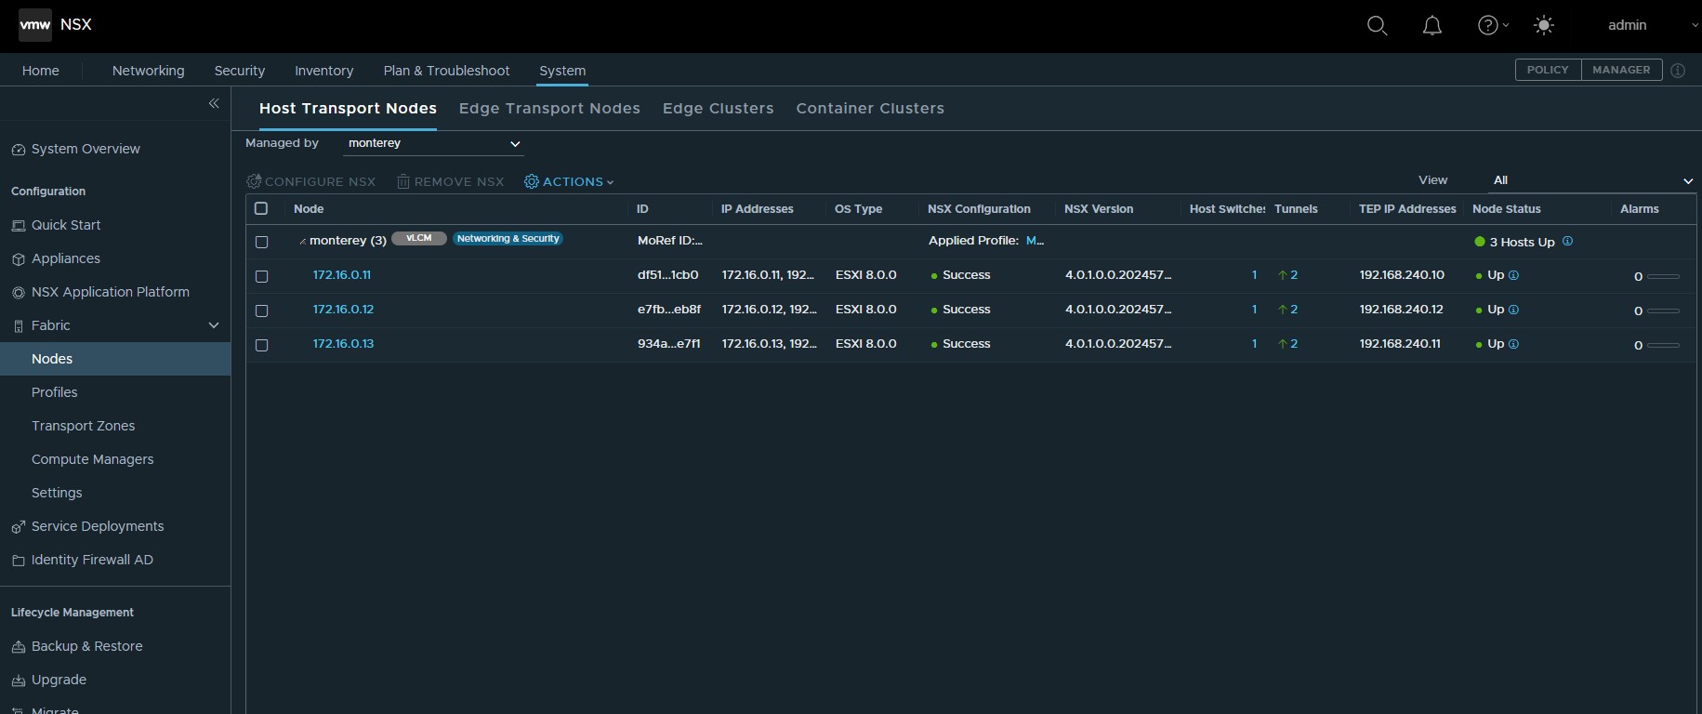Open the Networking top menu
Screen dimensions: 1702x714
click(148, 71)
